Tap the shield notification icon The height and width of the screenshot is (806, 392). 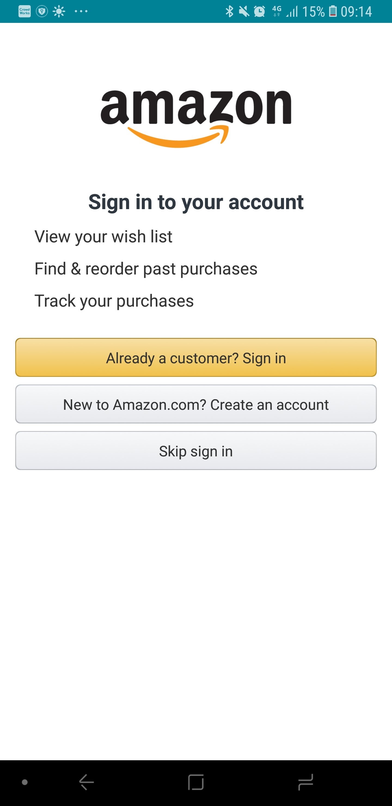[x=42, y=12]
